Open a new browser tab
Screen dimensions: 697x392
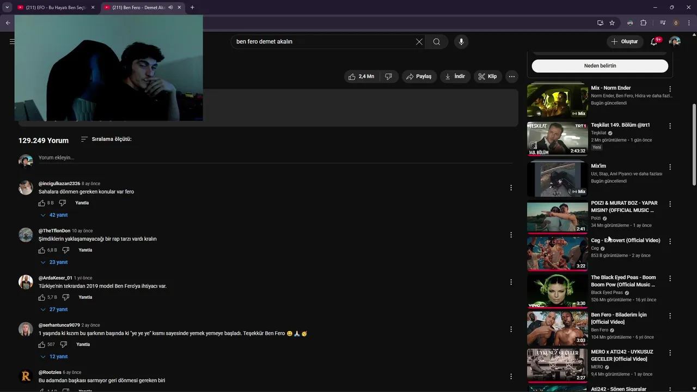coord(192,8)
